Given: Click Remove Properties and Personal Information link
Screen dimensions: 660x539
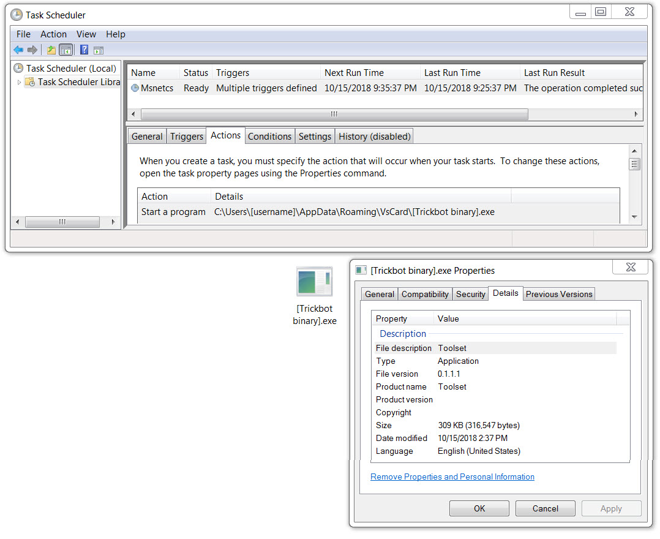Looking at the screenshot, I should (x=452, y=477).
